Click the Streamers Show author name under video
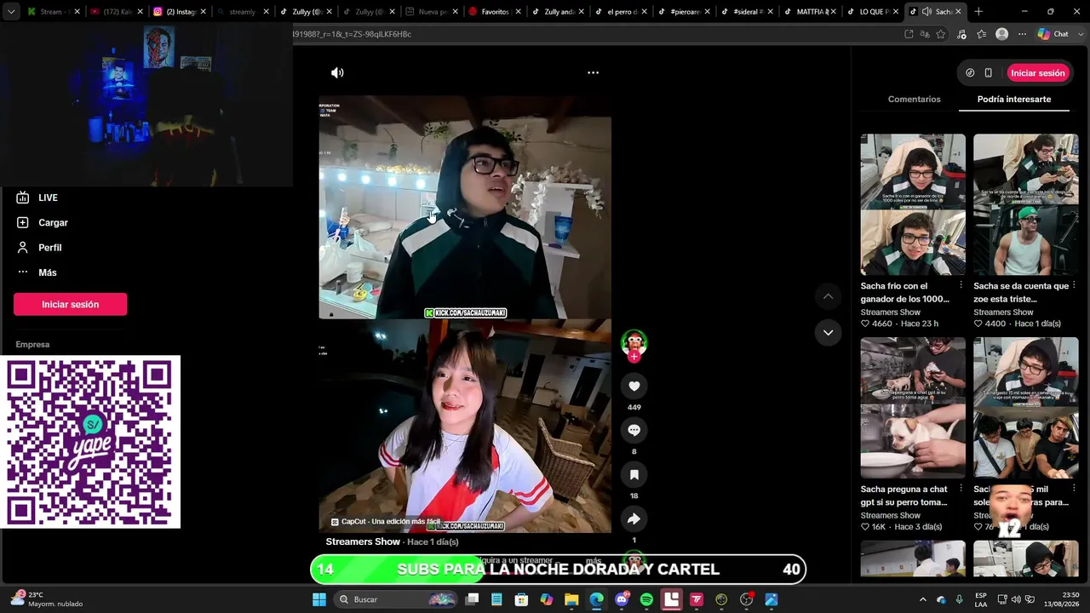Image resolution: width=1090 pixels, height=613 pixels. 363,541
